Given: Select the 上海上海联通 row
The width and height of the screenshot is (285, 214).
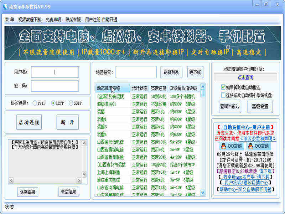Looking at the screenshot, I should (x=147, y=172).
